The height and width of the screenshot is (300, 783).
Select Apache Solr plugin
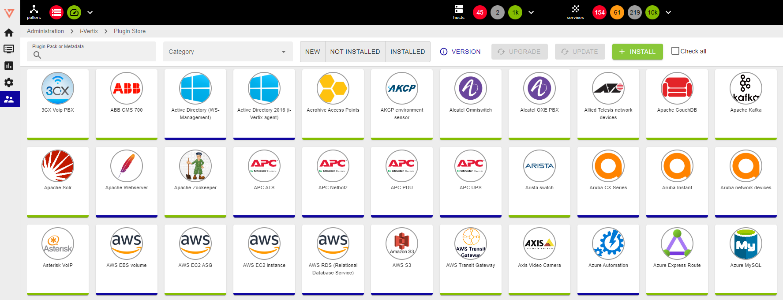coord(58,182)
